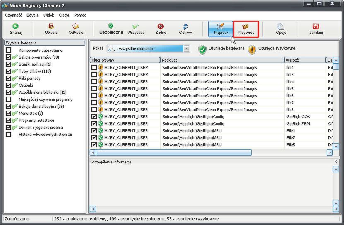Open the Pokaż filter dropdown arrow

(186, 48)
